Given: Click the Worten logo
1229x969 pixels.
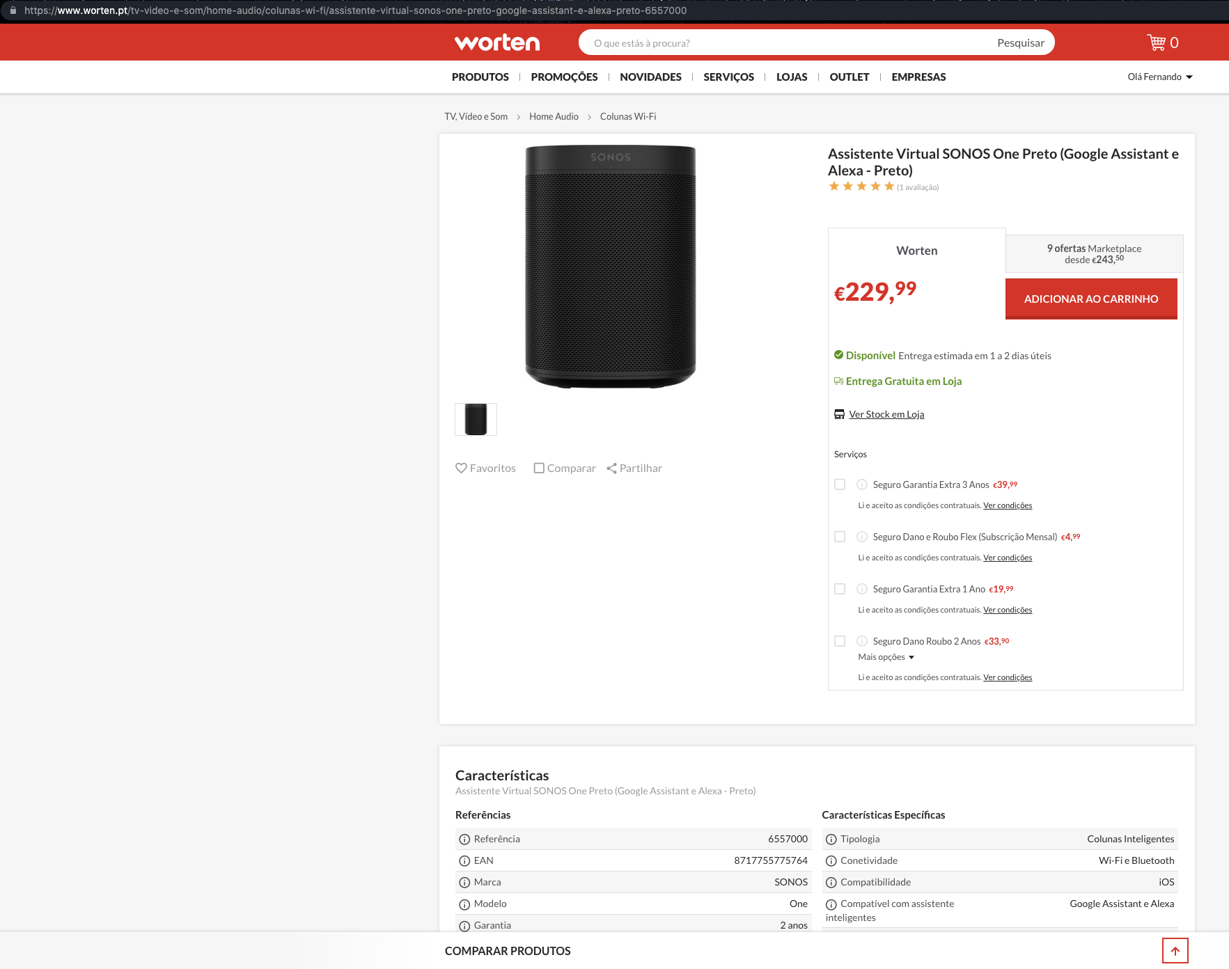Looking at the screenshot, I should tap(497, 42).
